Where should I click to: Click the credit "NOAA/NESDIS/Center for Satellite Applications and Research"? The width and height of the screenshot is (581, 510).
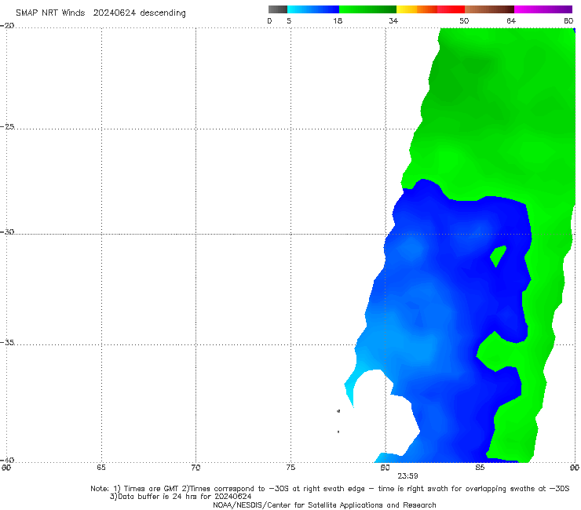coord(324,505)
